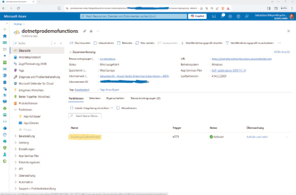Open the Home icon in the portal sidebar
This screenshot has height=195, width=296.
(x=5, y=36)
